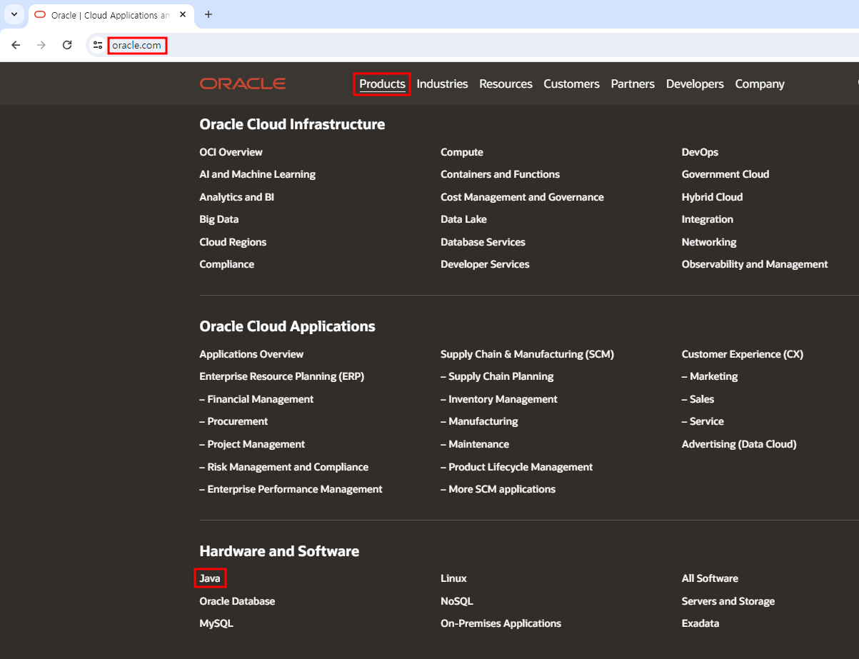Open the DevOps link
859x659 pixels.
(x=700, y=152)
